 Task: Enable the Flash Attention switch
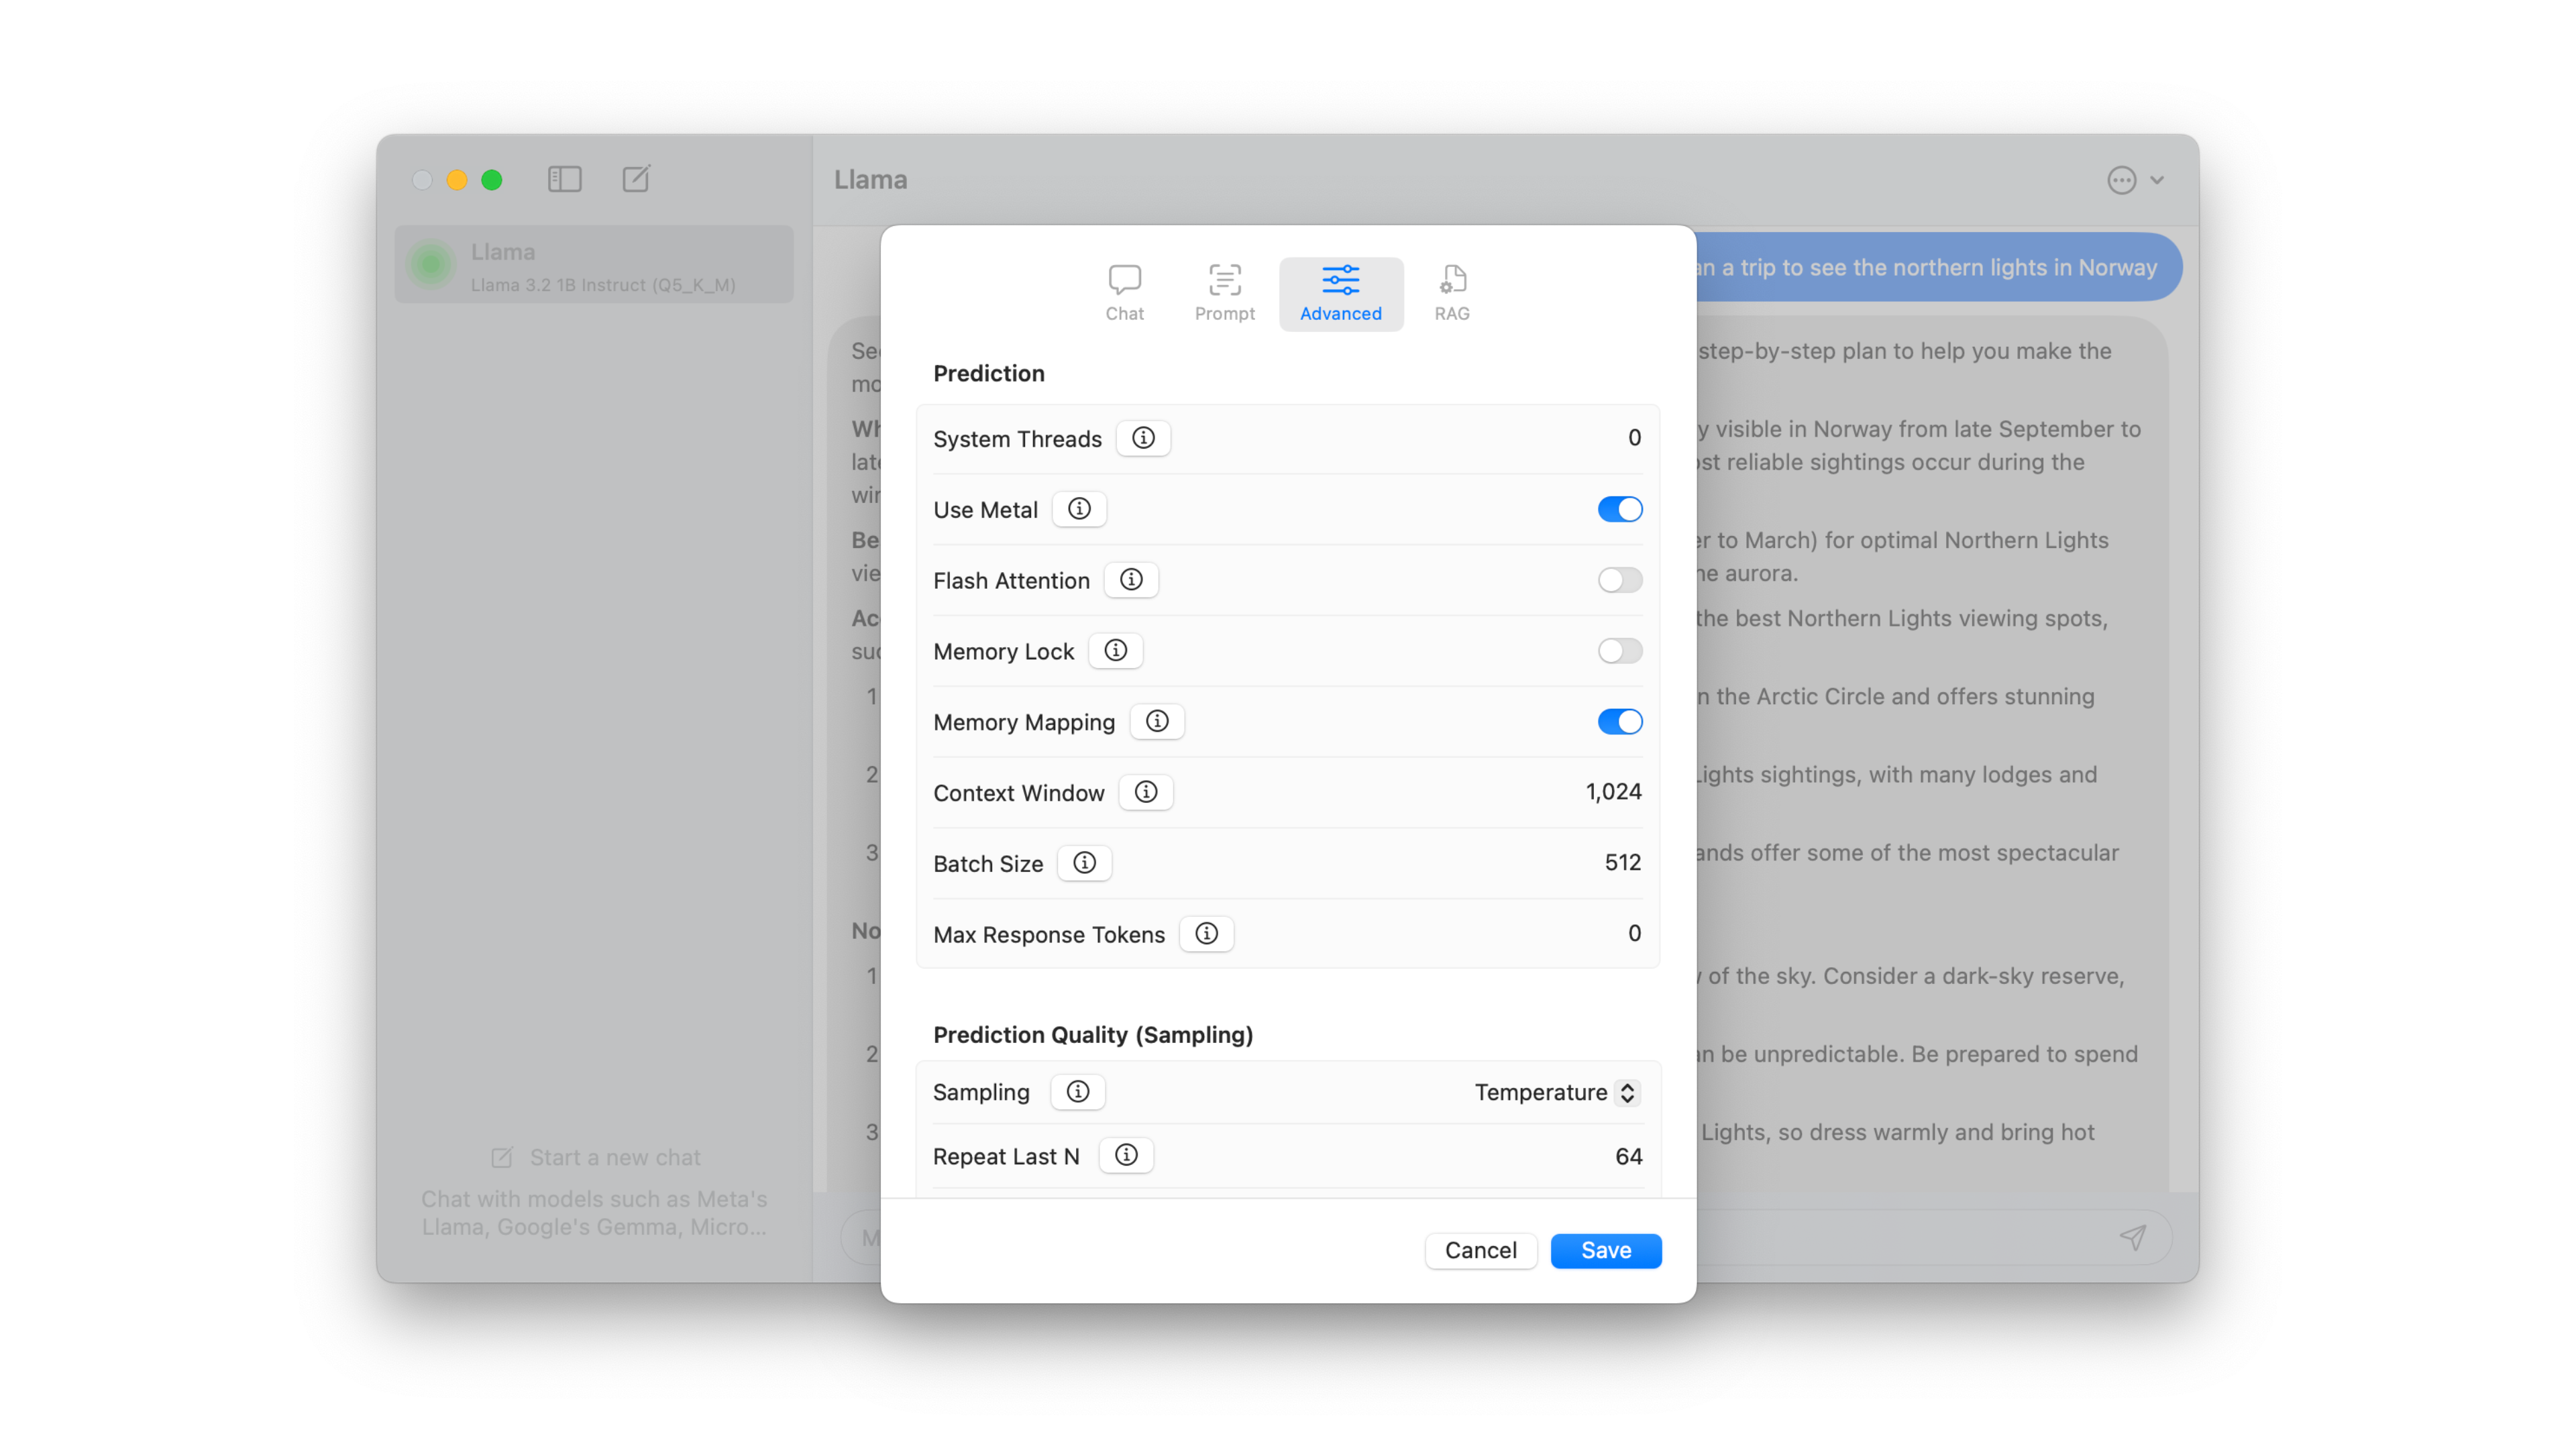tap(1619, 580)
